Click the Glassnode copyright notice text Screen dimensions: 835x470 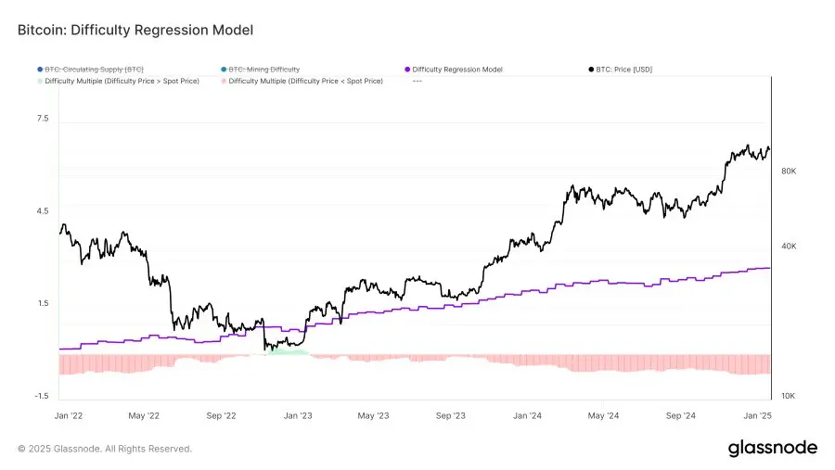[105, 449]
